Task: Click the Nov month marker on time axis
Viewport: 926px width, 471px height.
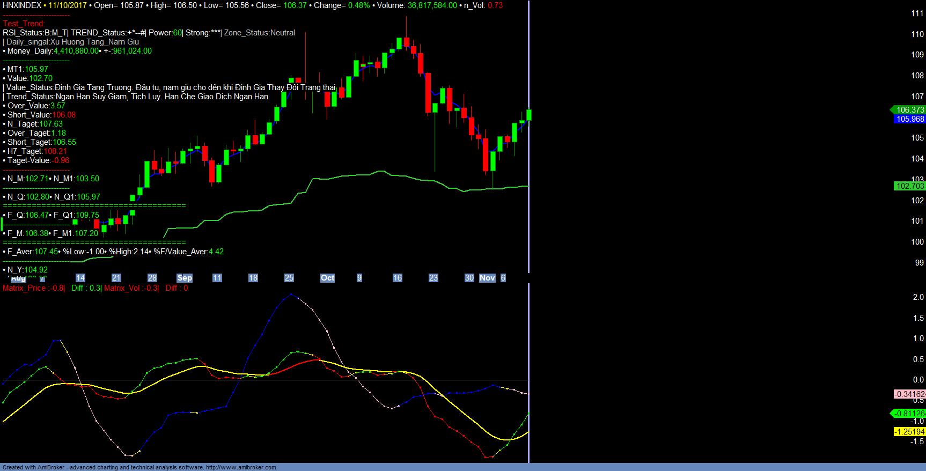Action: 487,278
